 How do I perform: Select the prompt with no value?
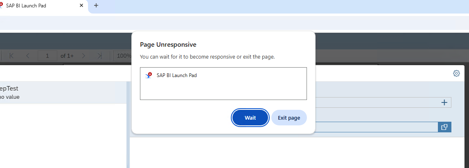click(x=63, y=93)
